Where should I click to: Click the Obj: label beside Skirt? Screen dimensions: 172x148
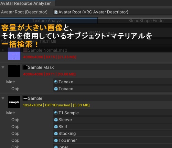[15, 127]
